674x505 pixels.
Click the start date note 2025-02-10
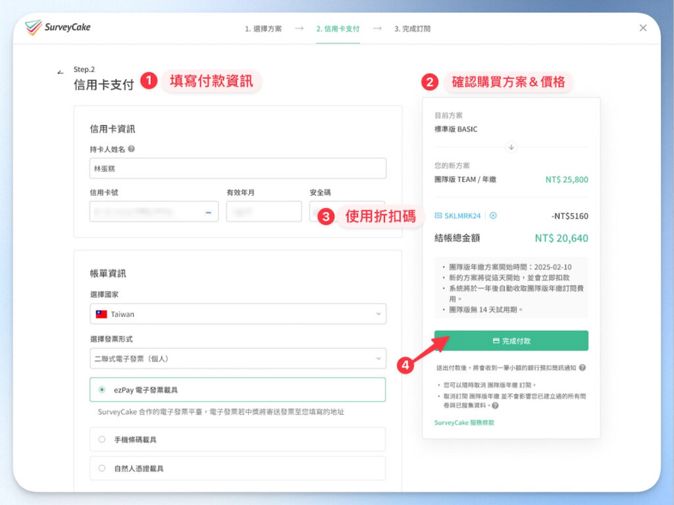510,267
